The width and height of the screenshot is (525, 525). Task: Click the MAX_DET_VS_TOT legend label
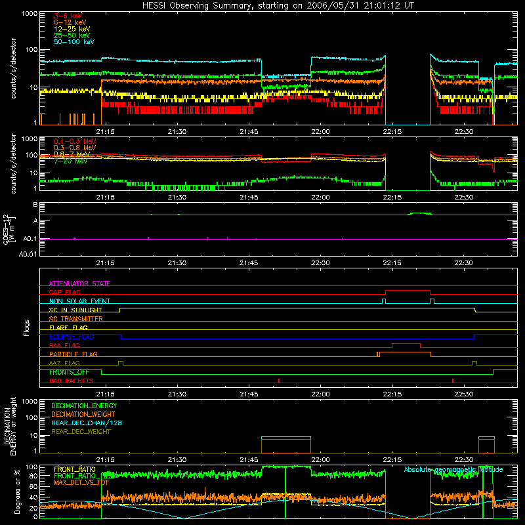pos(81,482)
